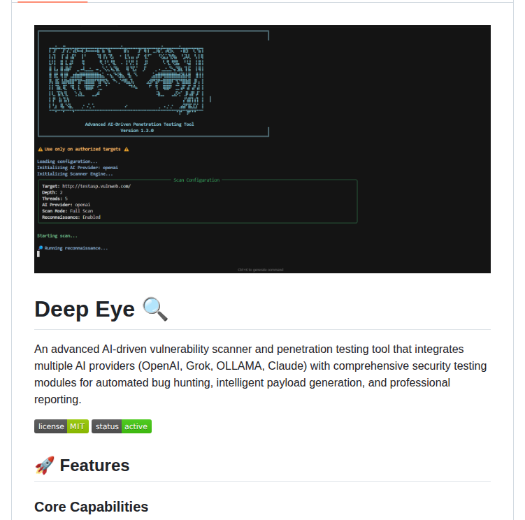Click the Deep Eye heading
The width and height of the screenshot is (525, 520).
point(101,309)
